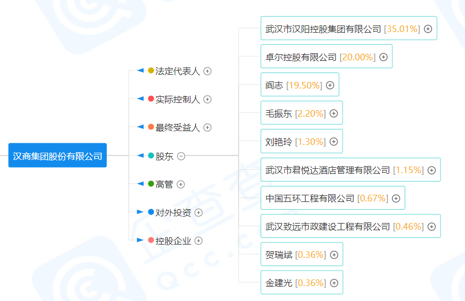This screenshot has height=301, width=465.
Task: Expand shareholder 毛振东 plus icon
Action: (x=334, y=113)
